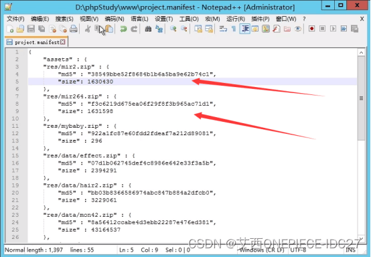Select the project.manifest document tab

coord(36,42)
